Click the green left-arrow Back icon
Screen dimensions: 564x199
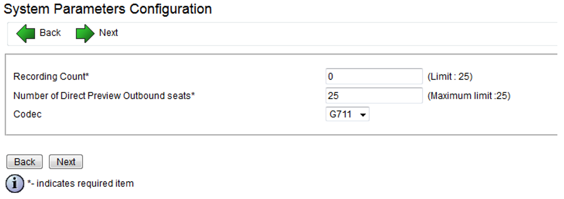25,34
